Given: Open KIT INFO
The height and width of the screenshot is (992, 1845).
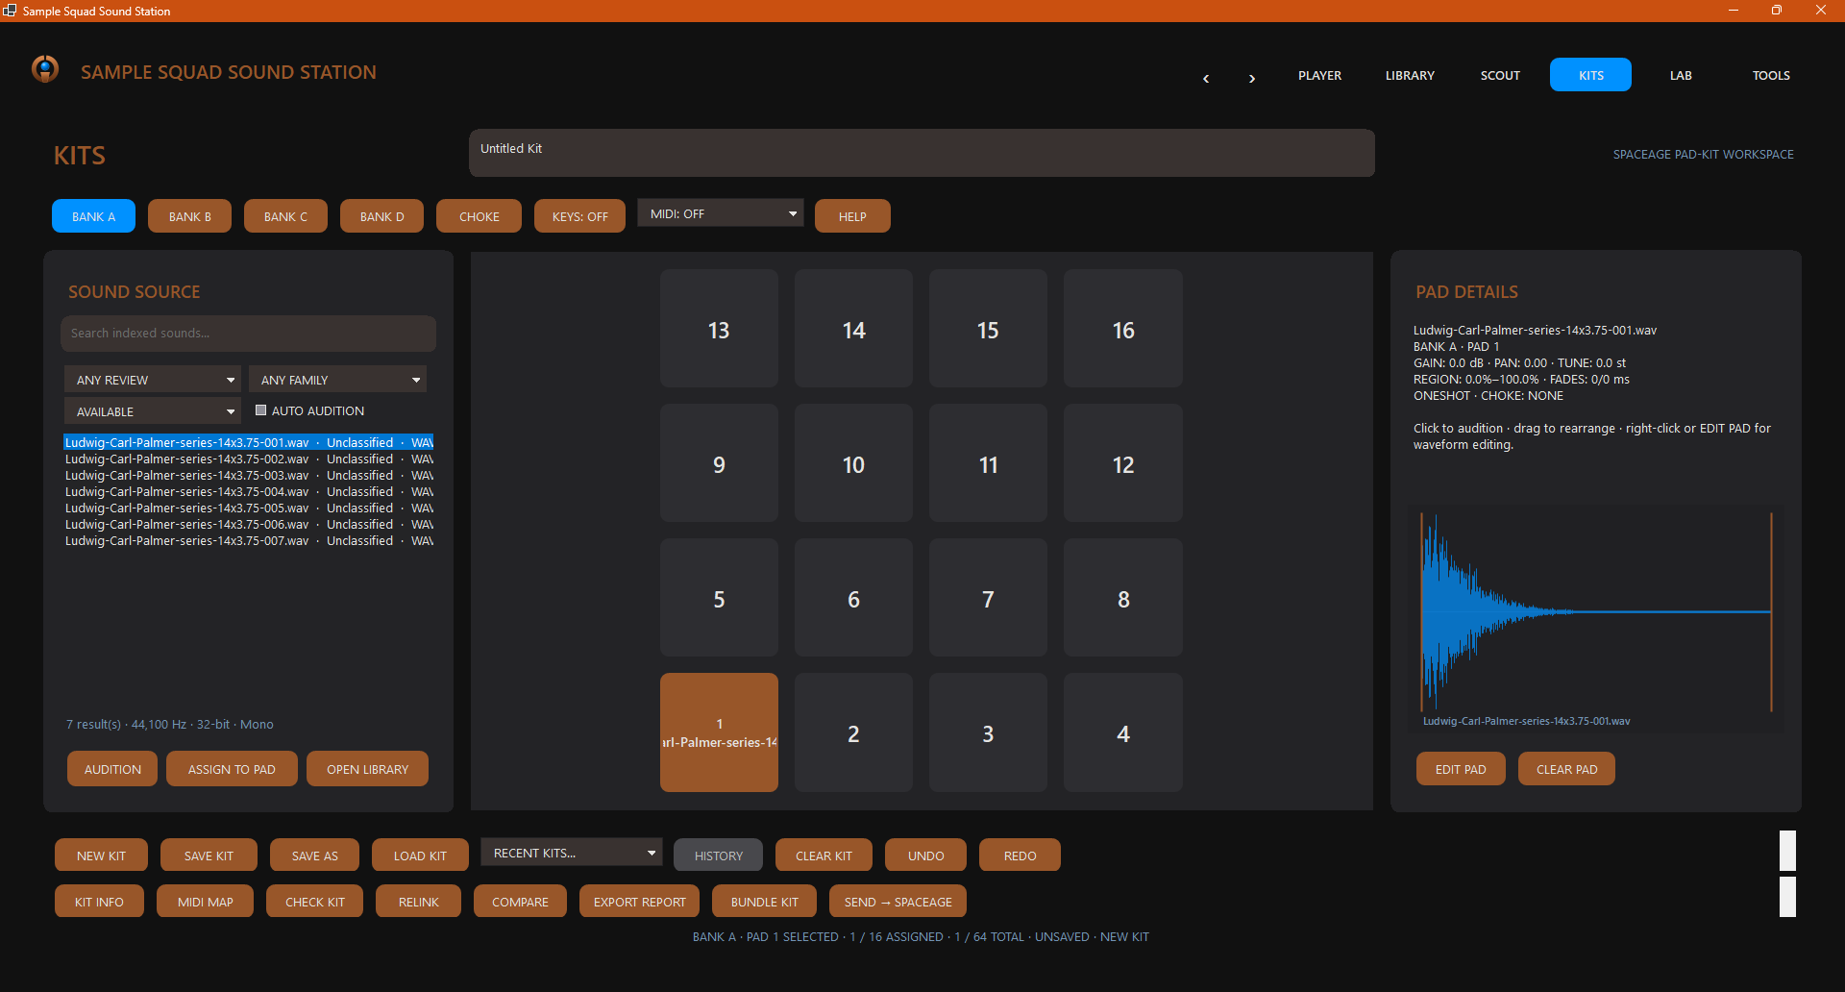Looking at the screenshot, I should click(x=99, y=902).
